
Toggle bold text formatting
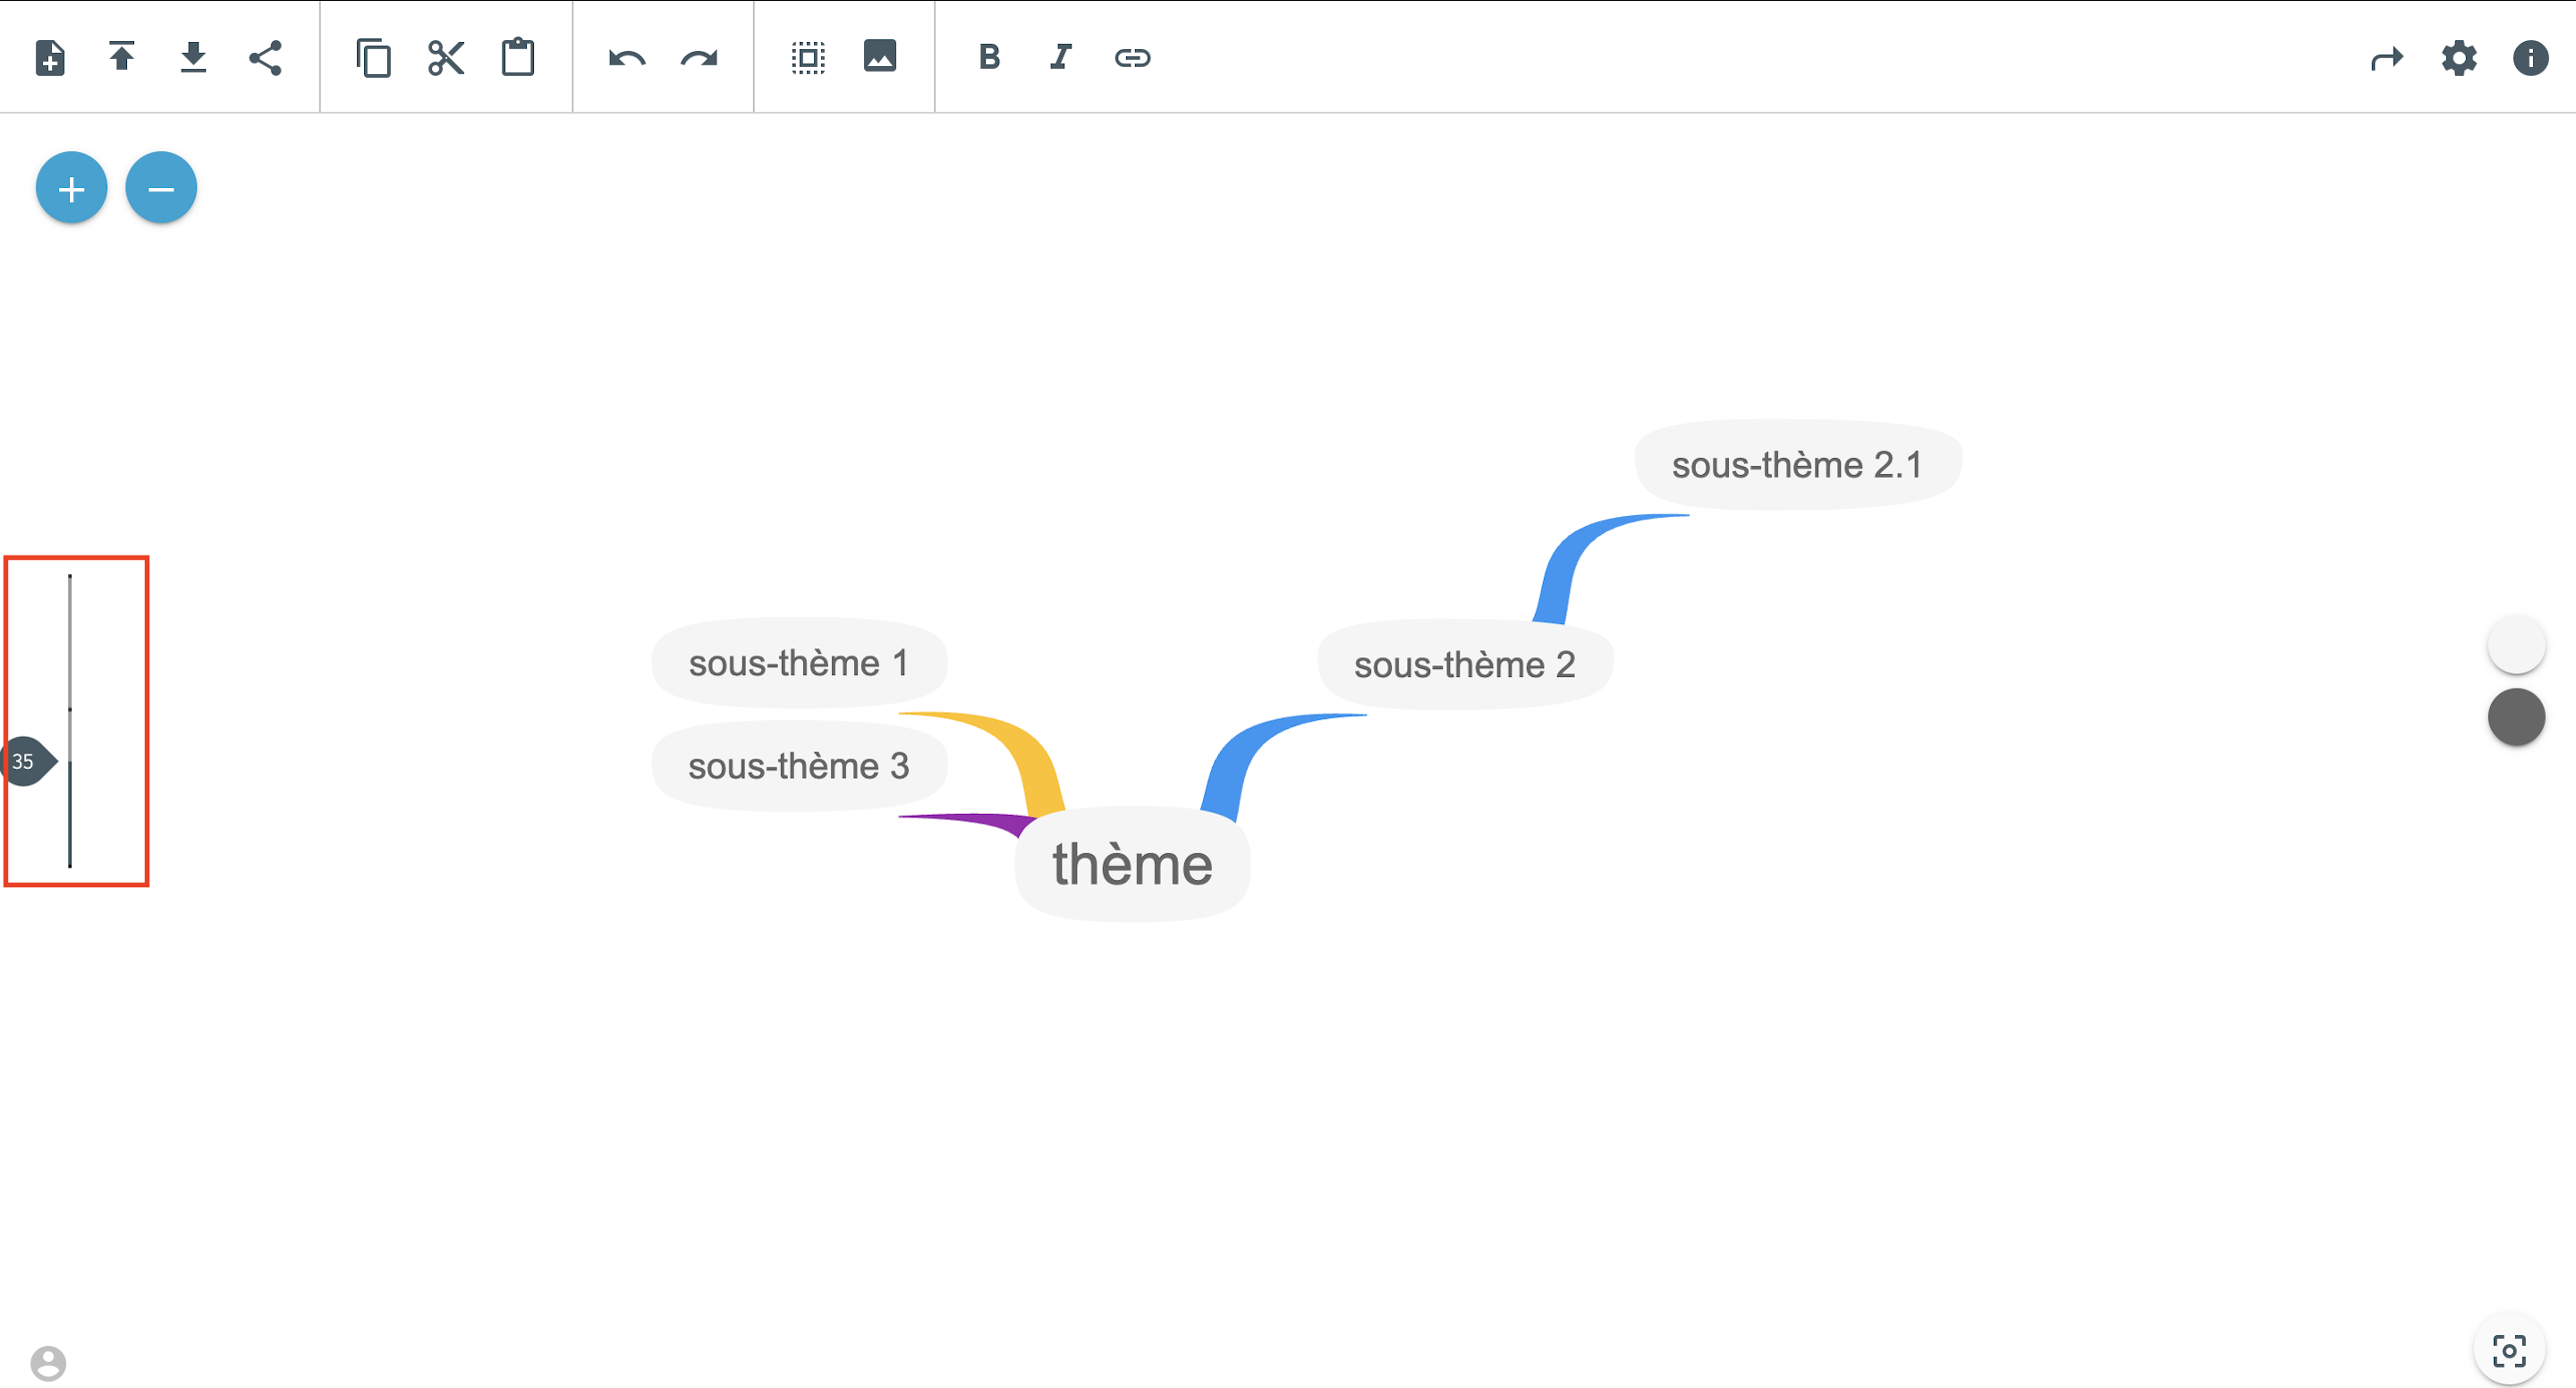click(989, 57)
